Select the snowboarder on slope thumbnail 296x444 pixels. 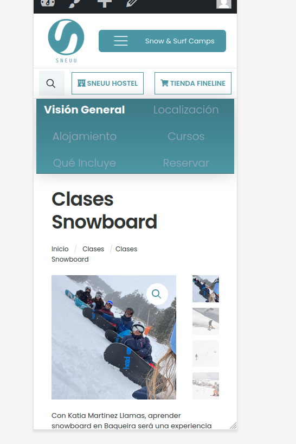205,321
